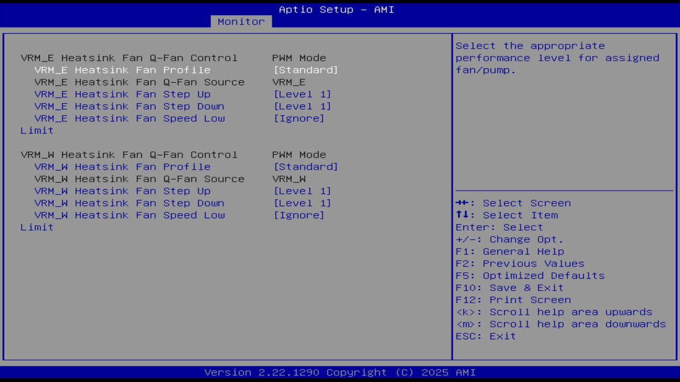The height and width of the screenshot is (382, 680).
Task: Click the Aptio Setup title bar
Action: pyautogui.click(x=336, y=9)
